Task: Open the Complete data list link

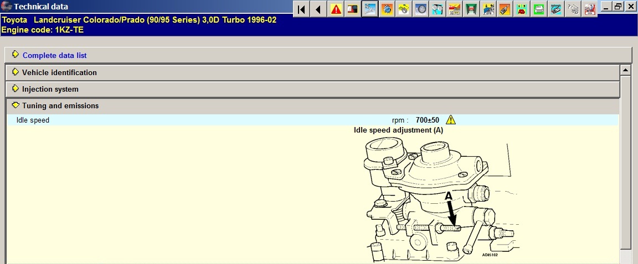Action: coord(54,55)
